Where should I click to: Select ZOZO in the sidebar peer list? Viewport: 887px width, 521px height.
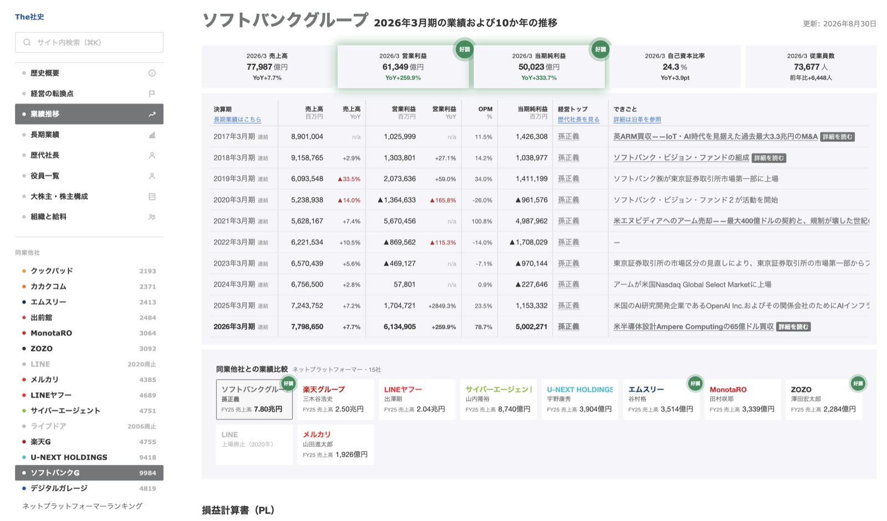[89, 348]
